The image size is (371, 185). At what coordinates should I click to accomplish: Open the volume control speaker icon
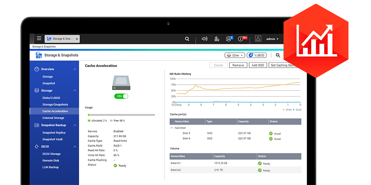(205, 39)
